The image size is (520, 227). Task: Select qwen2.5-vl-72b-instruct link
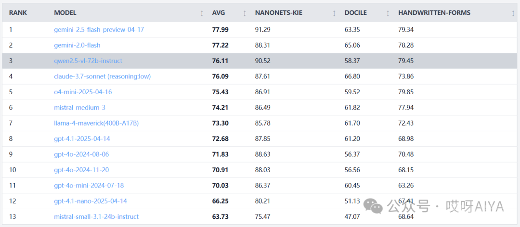click(x=88, y=61)
